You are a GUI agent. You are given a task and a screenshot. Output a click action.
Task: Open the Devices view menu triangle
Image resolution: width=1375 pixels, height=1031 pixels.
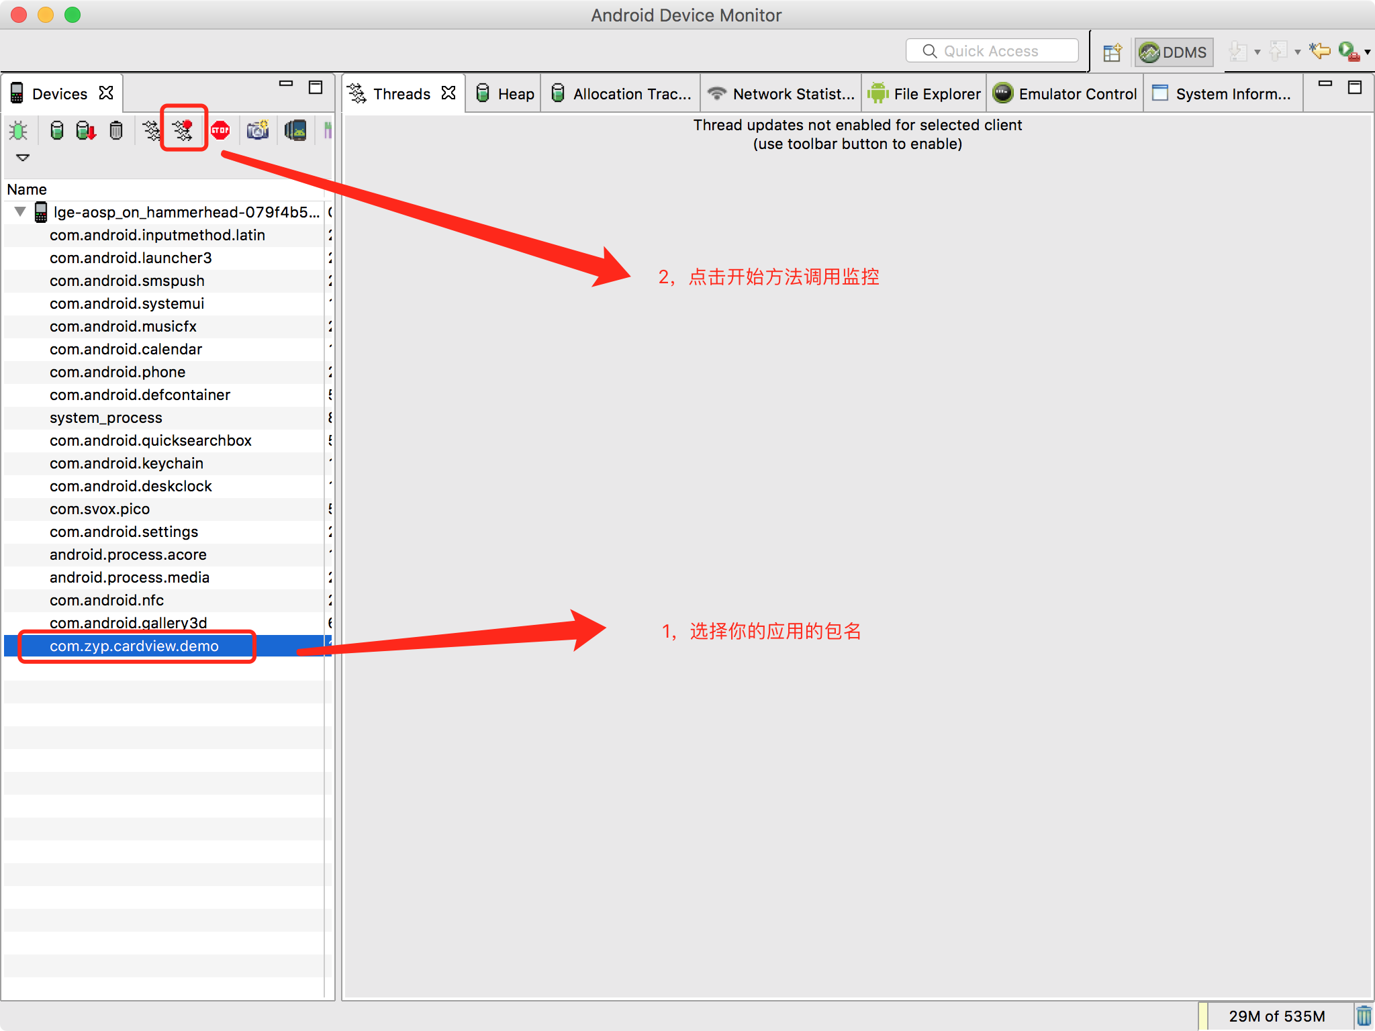[23, 158]
